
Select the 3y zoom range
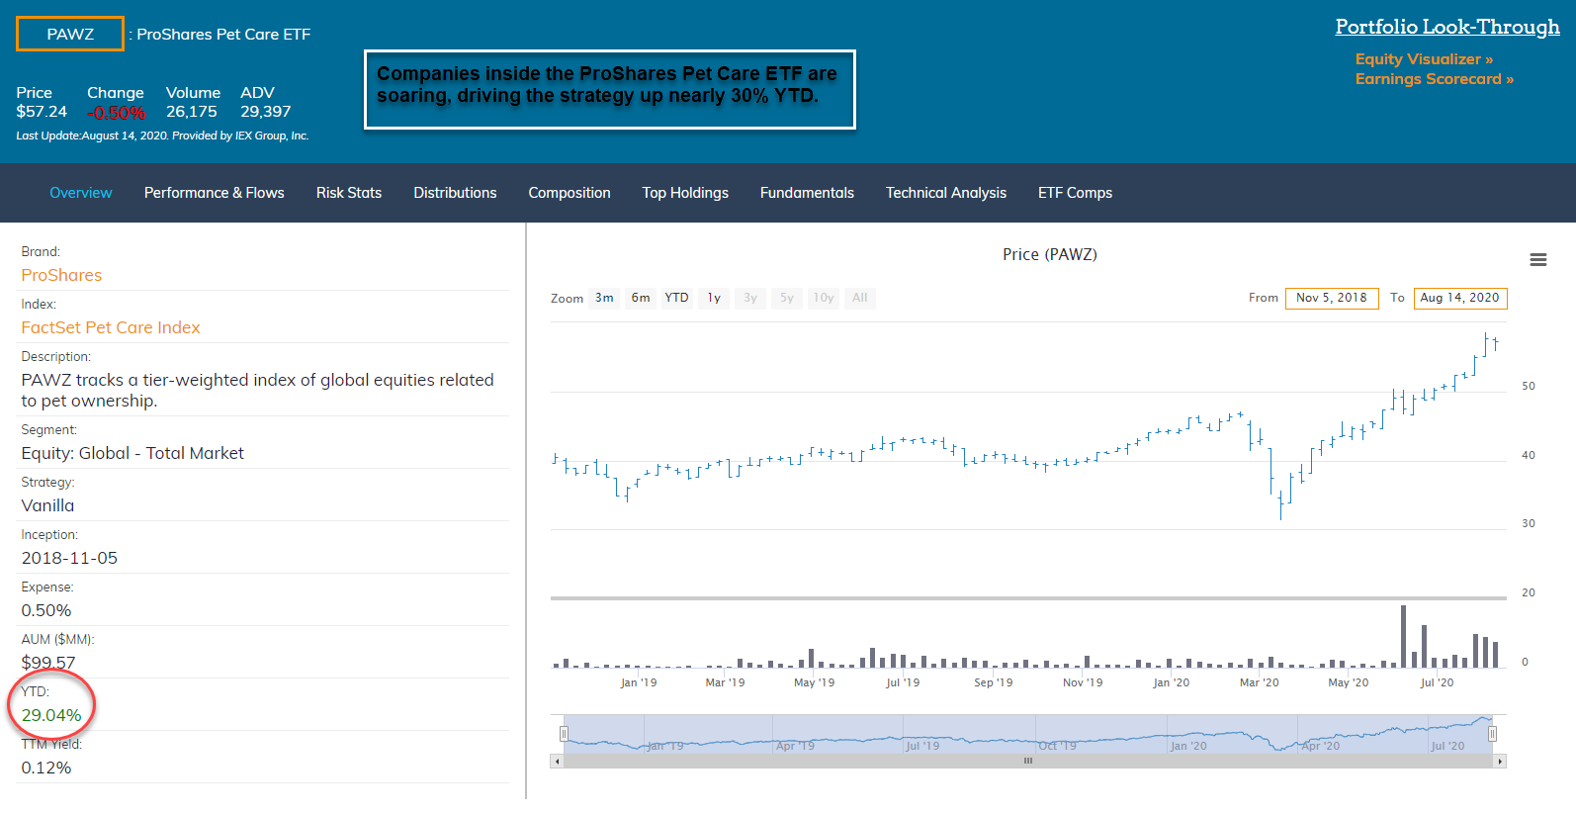pos(750,298)
